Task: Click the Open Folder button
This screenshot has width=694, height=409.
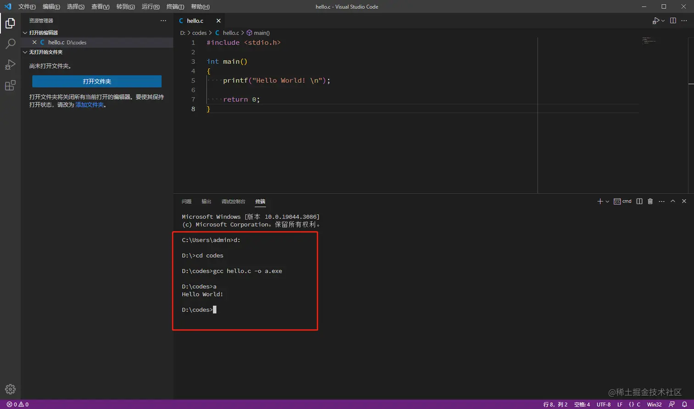Action: 97,81
